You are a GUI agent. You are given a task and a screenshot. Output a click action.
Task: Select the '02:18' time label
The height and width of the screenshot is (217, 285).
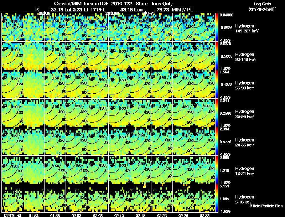coord(140,215)
